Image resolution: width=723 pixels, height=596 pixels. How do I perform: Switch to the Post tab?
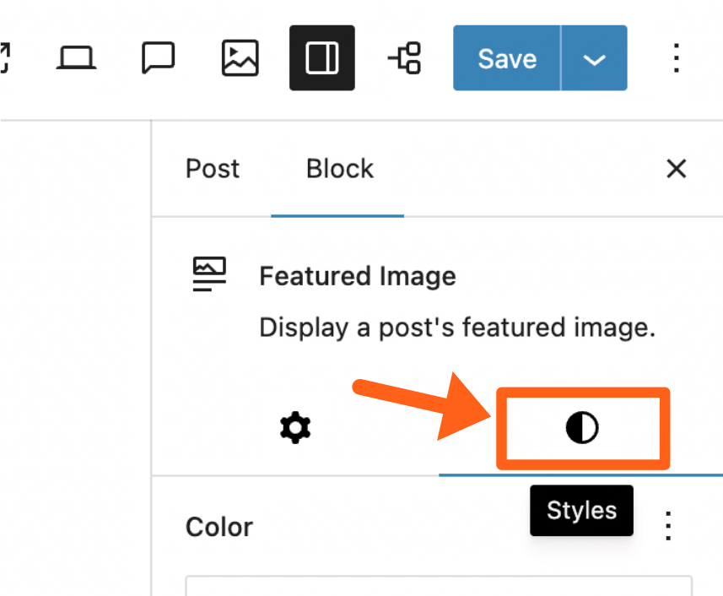[213, 169]
